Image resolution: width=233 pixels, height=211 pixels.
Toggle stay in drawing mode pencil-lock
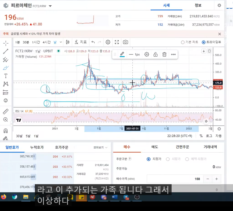[x=6, y=138]
